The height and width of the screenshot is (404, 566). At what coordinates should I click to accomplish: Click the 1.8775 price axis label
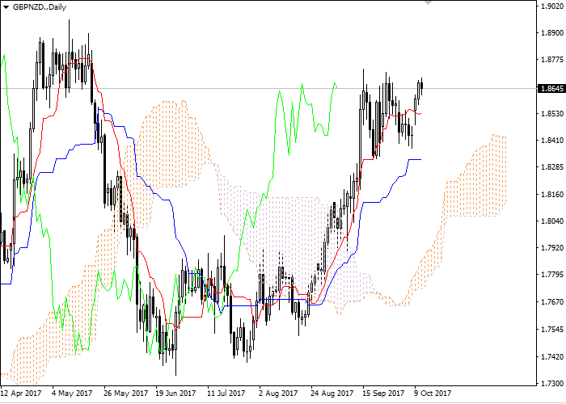point(552,60)
